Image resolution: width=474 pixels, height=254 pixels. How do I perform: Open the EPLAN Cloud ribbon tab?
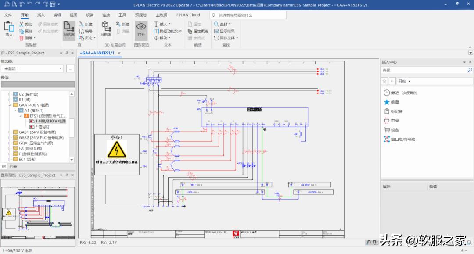pos(188,15)
